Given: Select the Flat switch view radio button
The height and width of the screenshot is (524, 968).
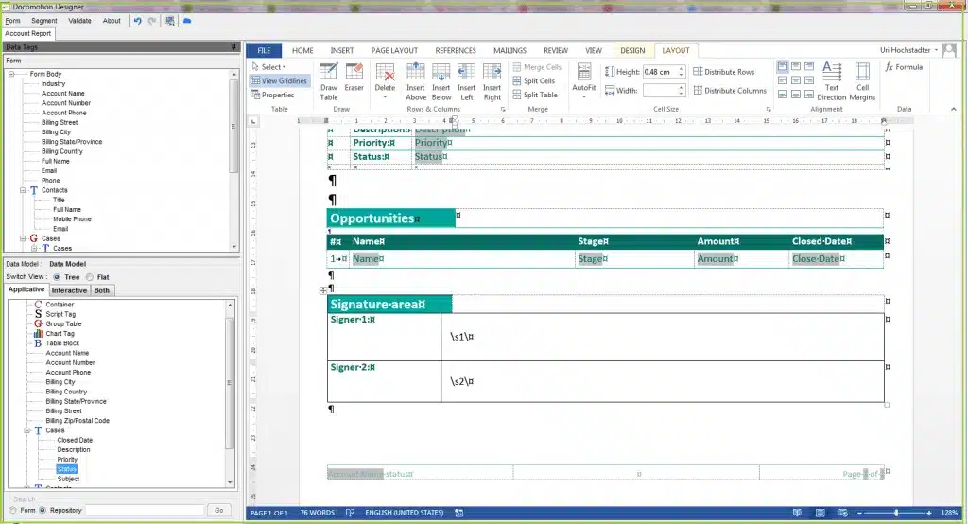Looking at the screenshot, I should tap(90, 277).
